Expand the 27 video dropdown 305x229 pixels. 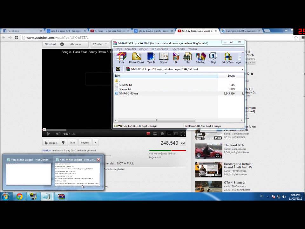(x=100, y=44)
